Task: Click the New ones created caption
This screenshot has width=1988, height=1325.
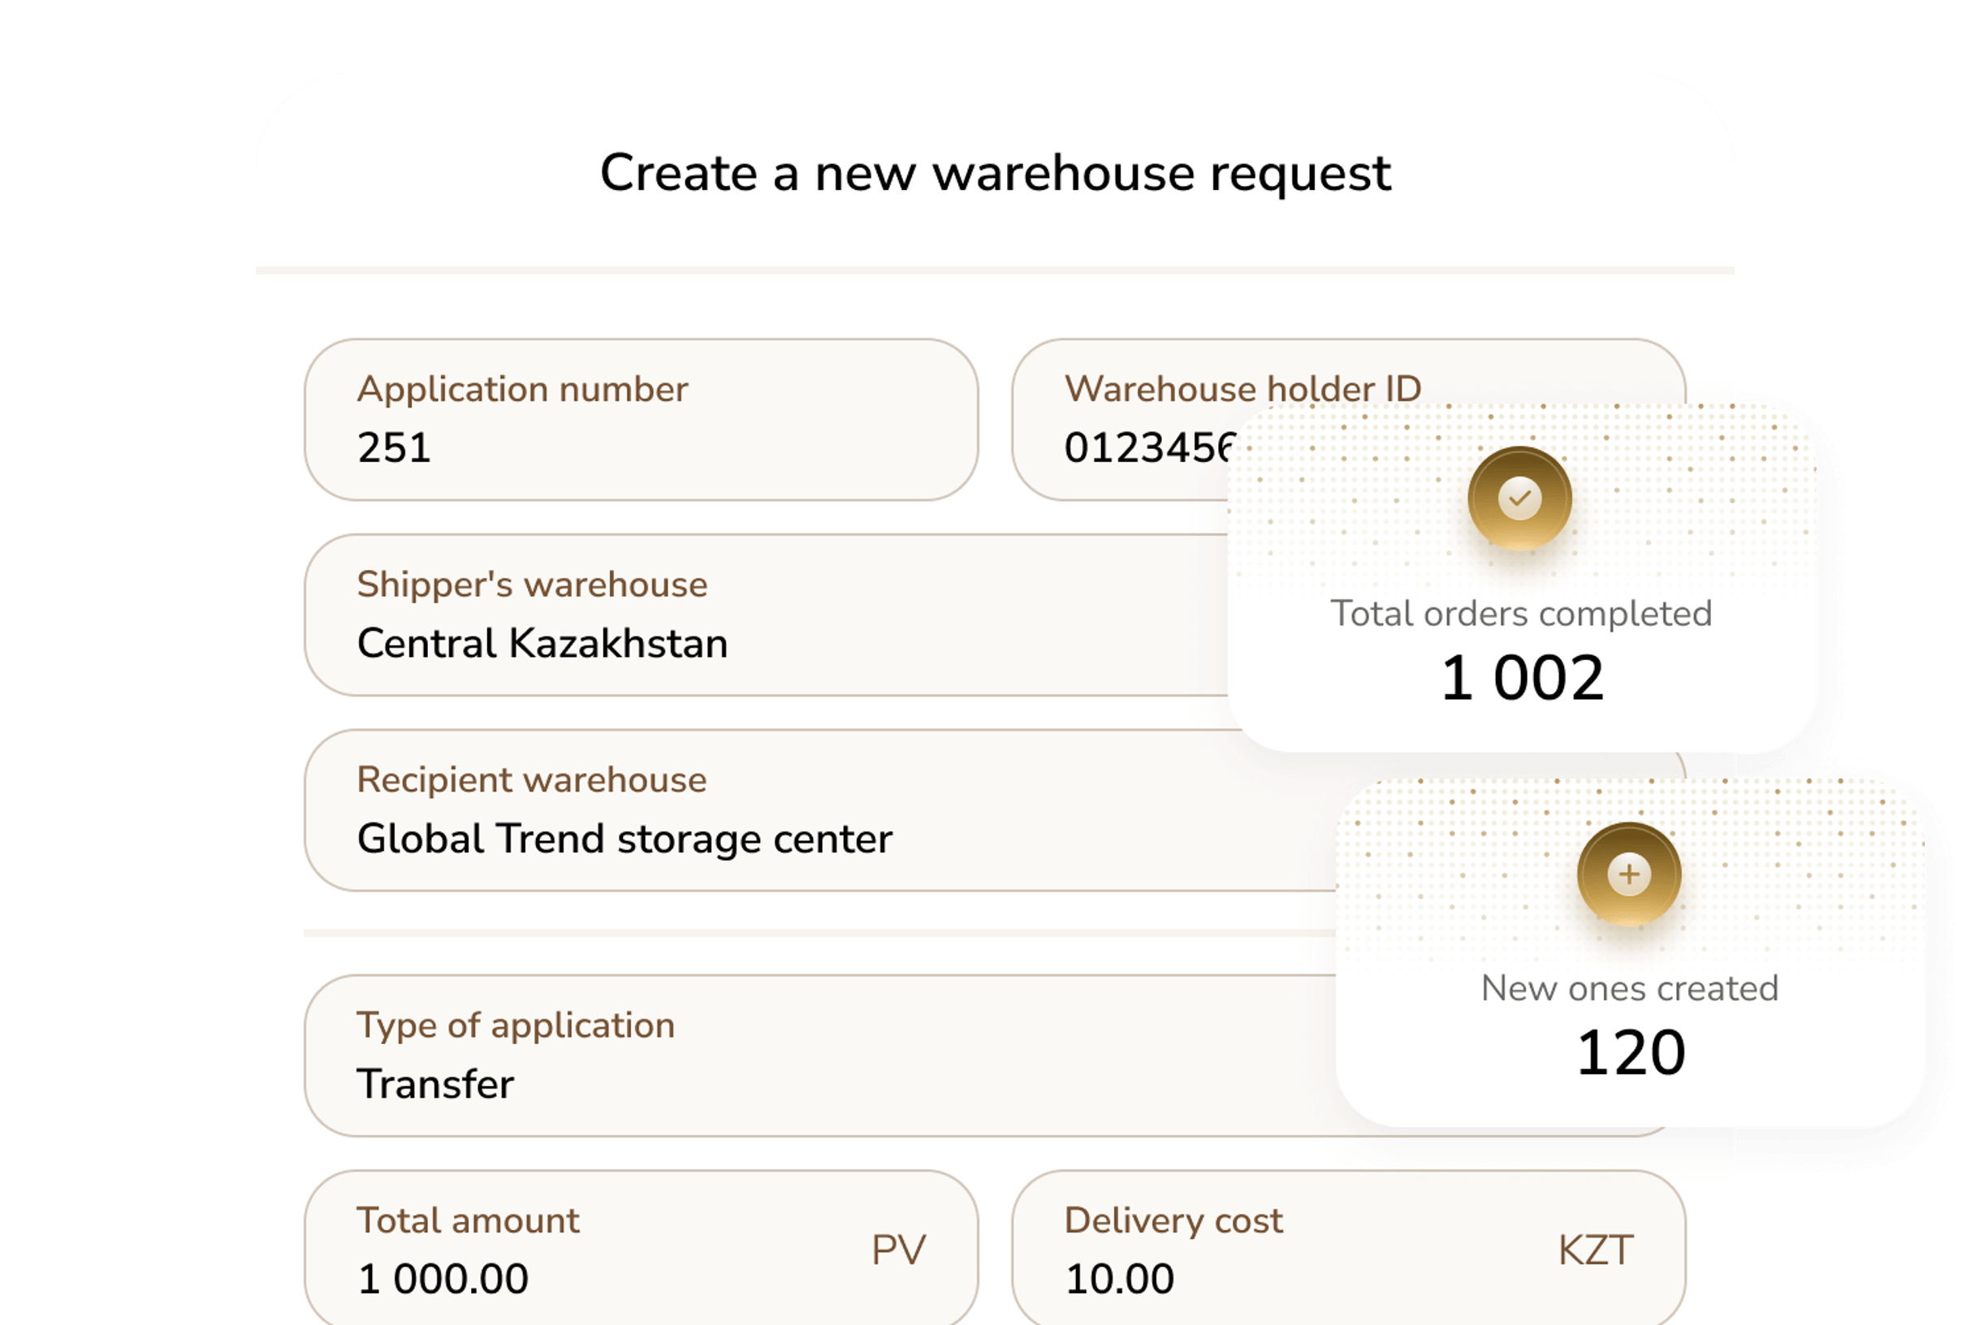Action: pyautogui.click(x=1630, y=988)
